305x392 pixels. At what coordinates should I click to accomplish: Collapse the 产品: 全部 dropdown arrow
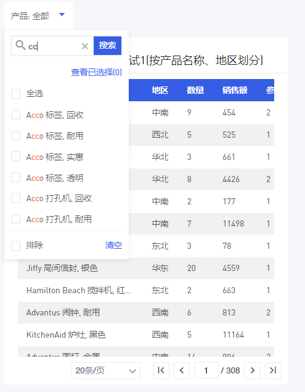coord(62,15)
